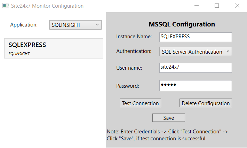This screenshot has height=148, width=247.
Task: Click the MSSQL Configuration heading
Action: click(x=182, y=24)
